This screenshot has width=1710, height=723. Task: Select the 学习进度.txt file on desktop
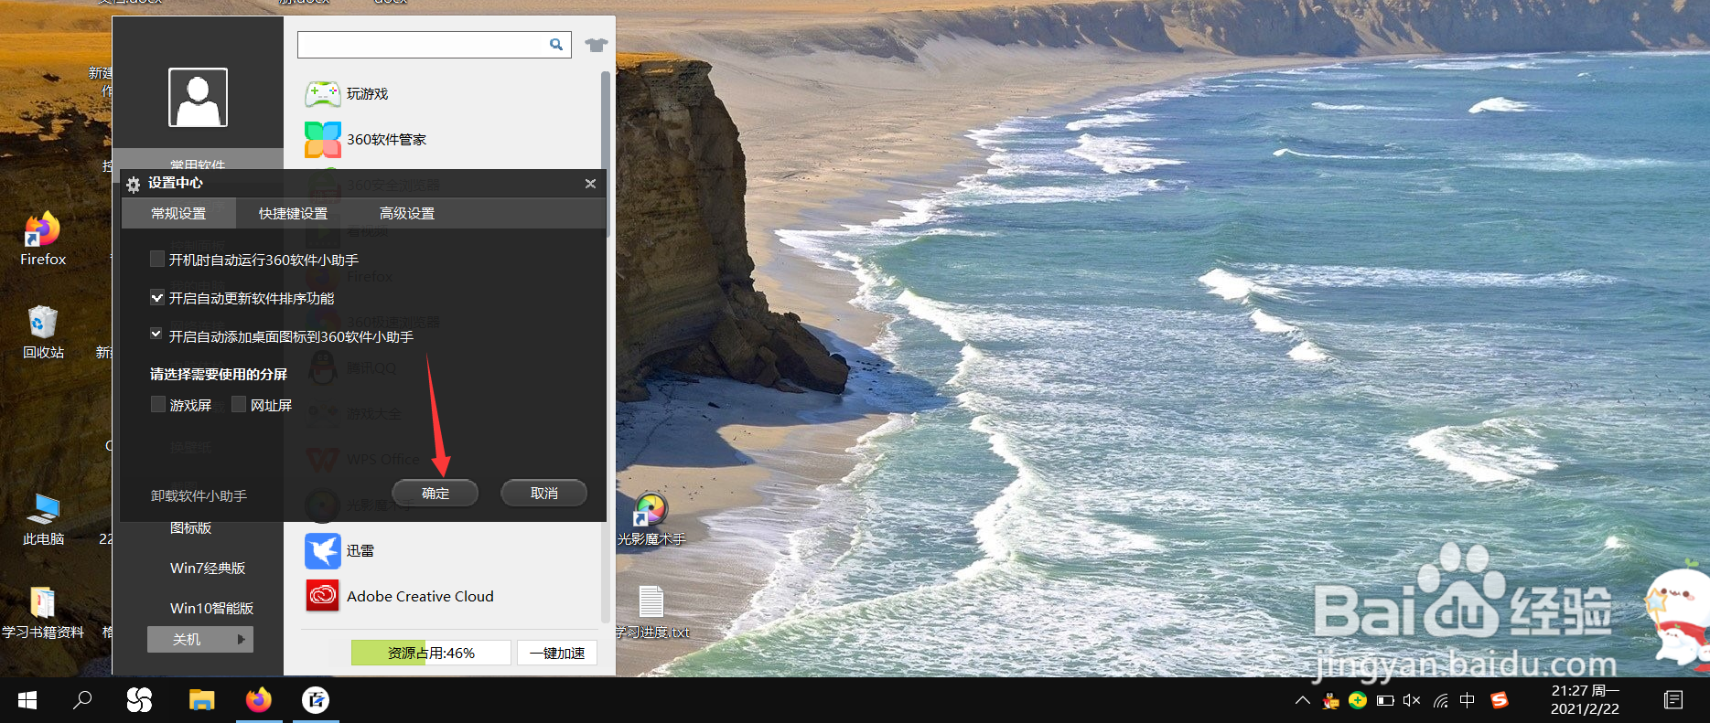651,612
